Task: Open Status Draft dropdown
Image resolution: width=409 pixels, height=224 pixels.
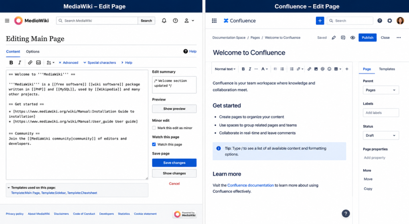Action: [381, 135]
